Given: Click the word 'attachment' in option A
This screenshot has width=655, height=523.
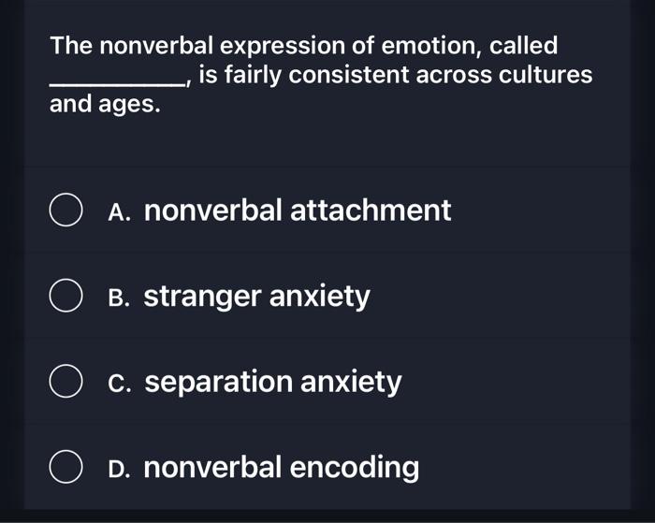Looking at the screenshot, I should coord(371,210).
